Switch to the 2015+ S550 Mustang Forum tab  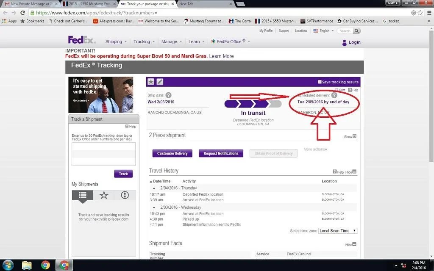(89, 4)
